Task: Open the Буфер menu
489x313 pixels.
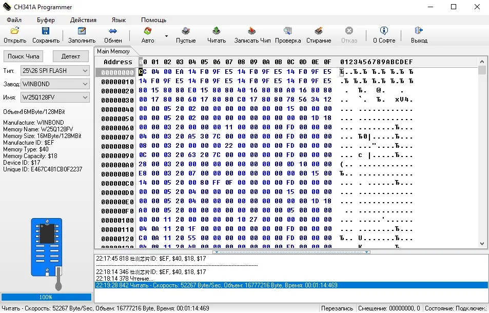Action: coord(46,20)
